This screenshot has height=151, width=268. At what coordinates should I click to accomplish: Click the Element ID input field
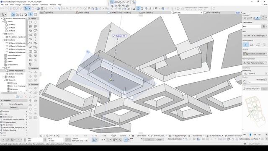coord(252,26)
